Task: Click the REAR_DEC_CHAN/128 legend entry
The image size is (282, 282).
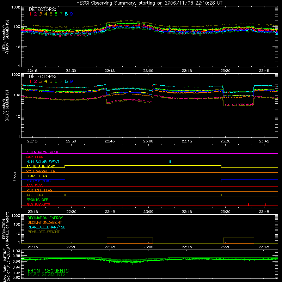Action: coord(47,227)
